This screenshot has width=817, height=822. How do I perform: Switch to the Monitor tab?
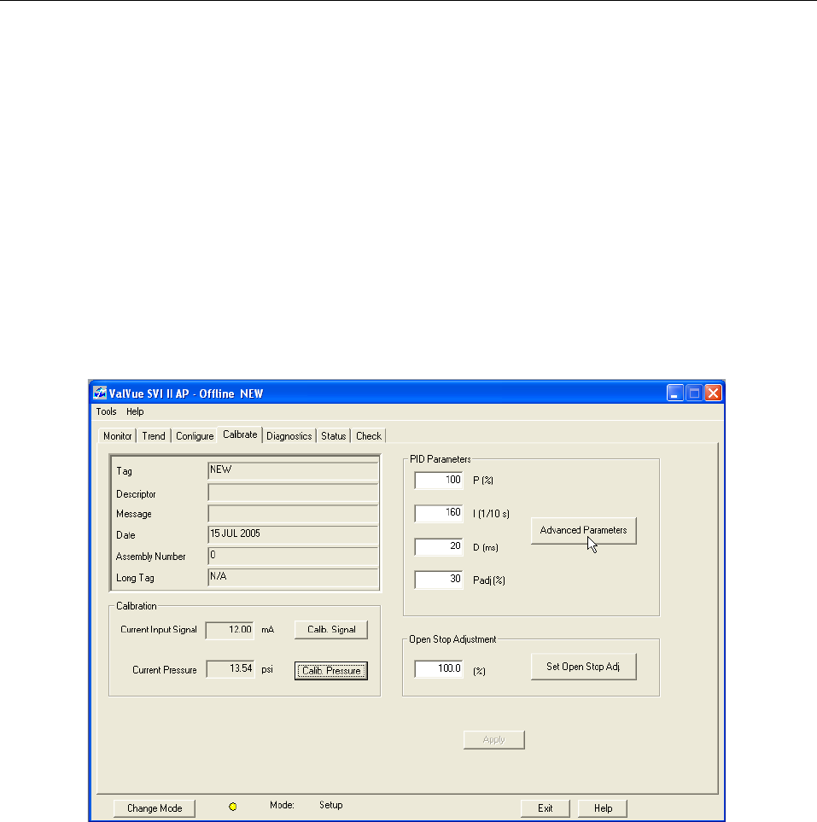pyautogui.click(x=118, y=435)
